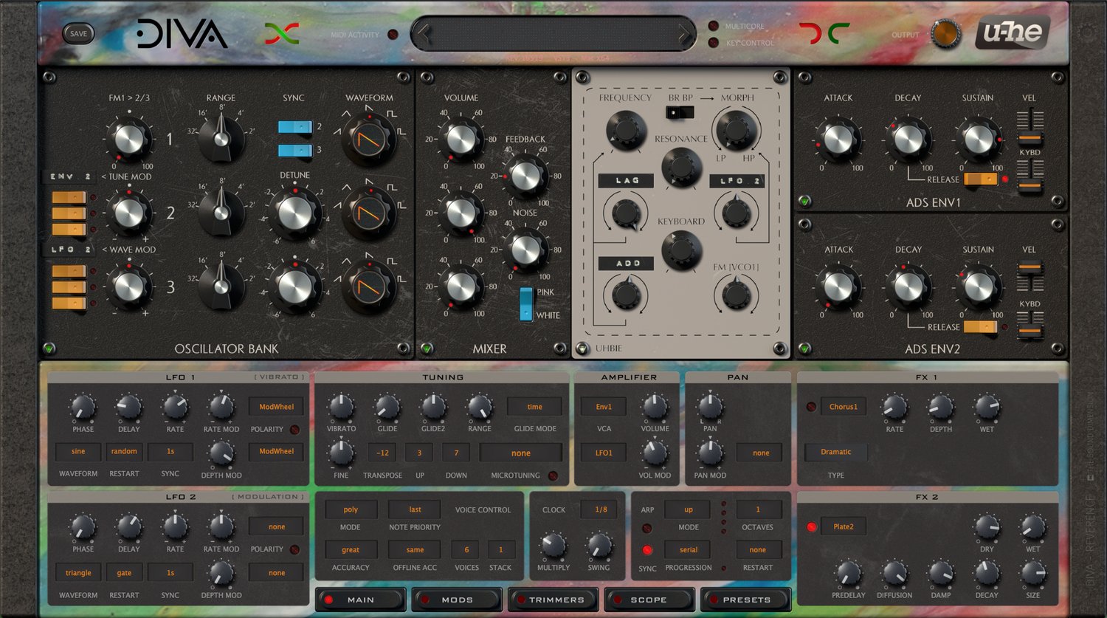Toggle the LFO 1 Polarity LED

pos(294,430)
